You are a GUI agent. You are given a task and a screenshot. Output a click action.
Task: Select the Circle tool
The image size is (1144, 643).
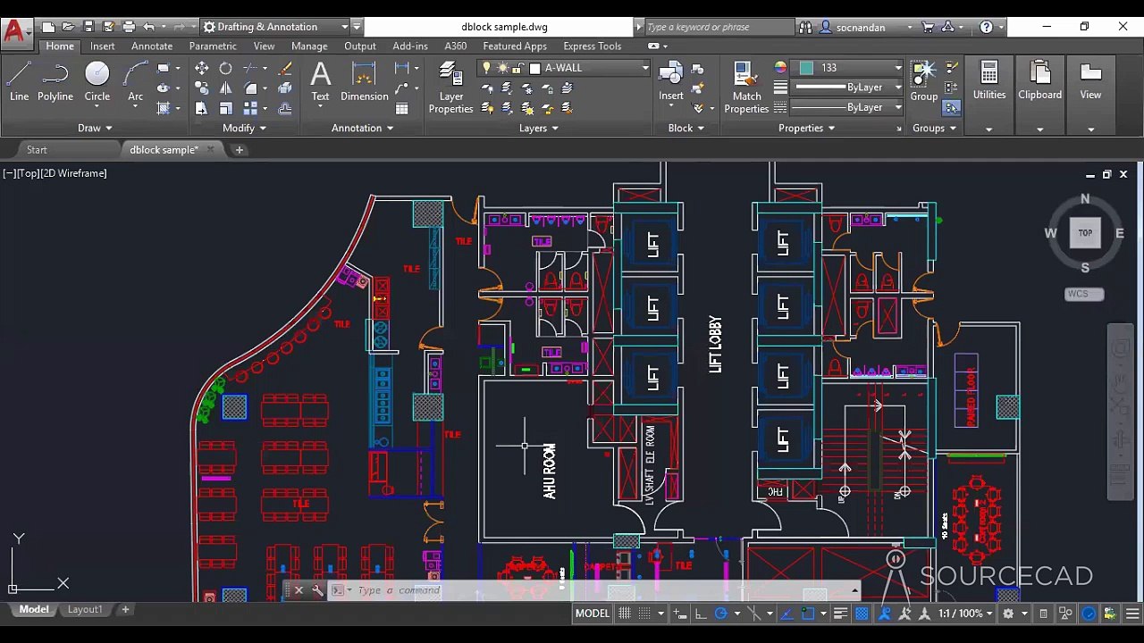[x=97, y=81]
